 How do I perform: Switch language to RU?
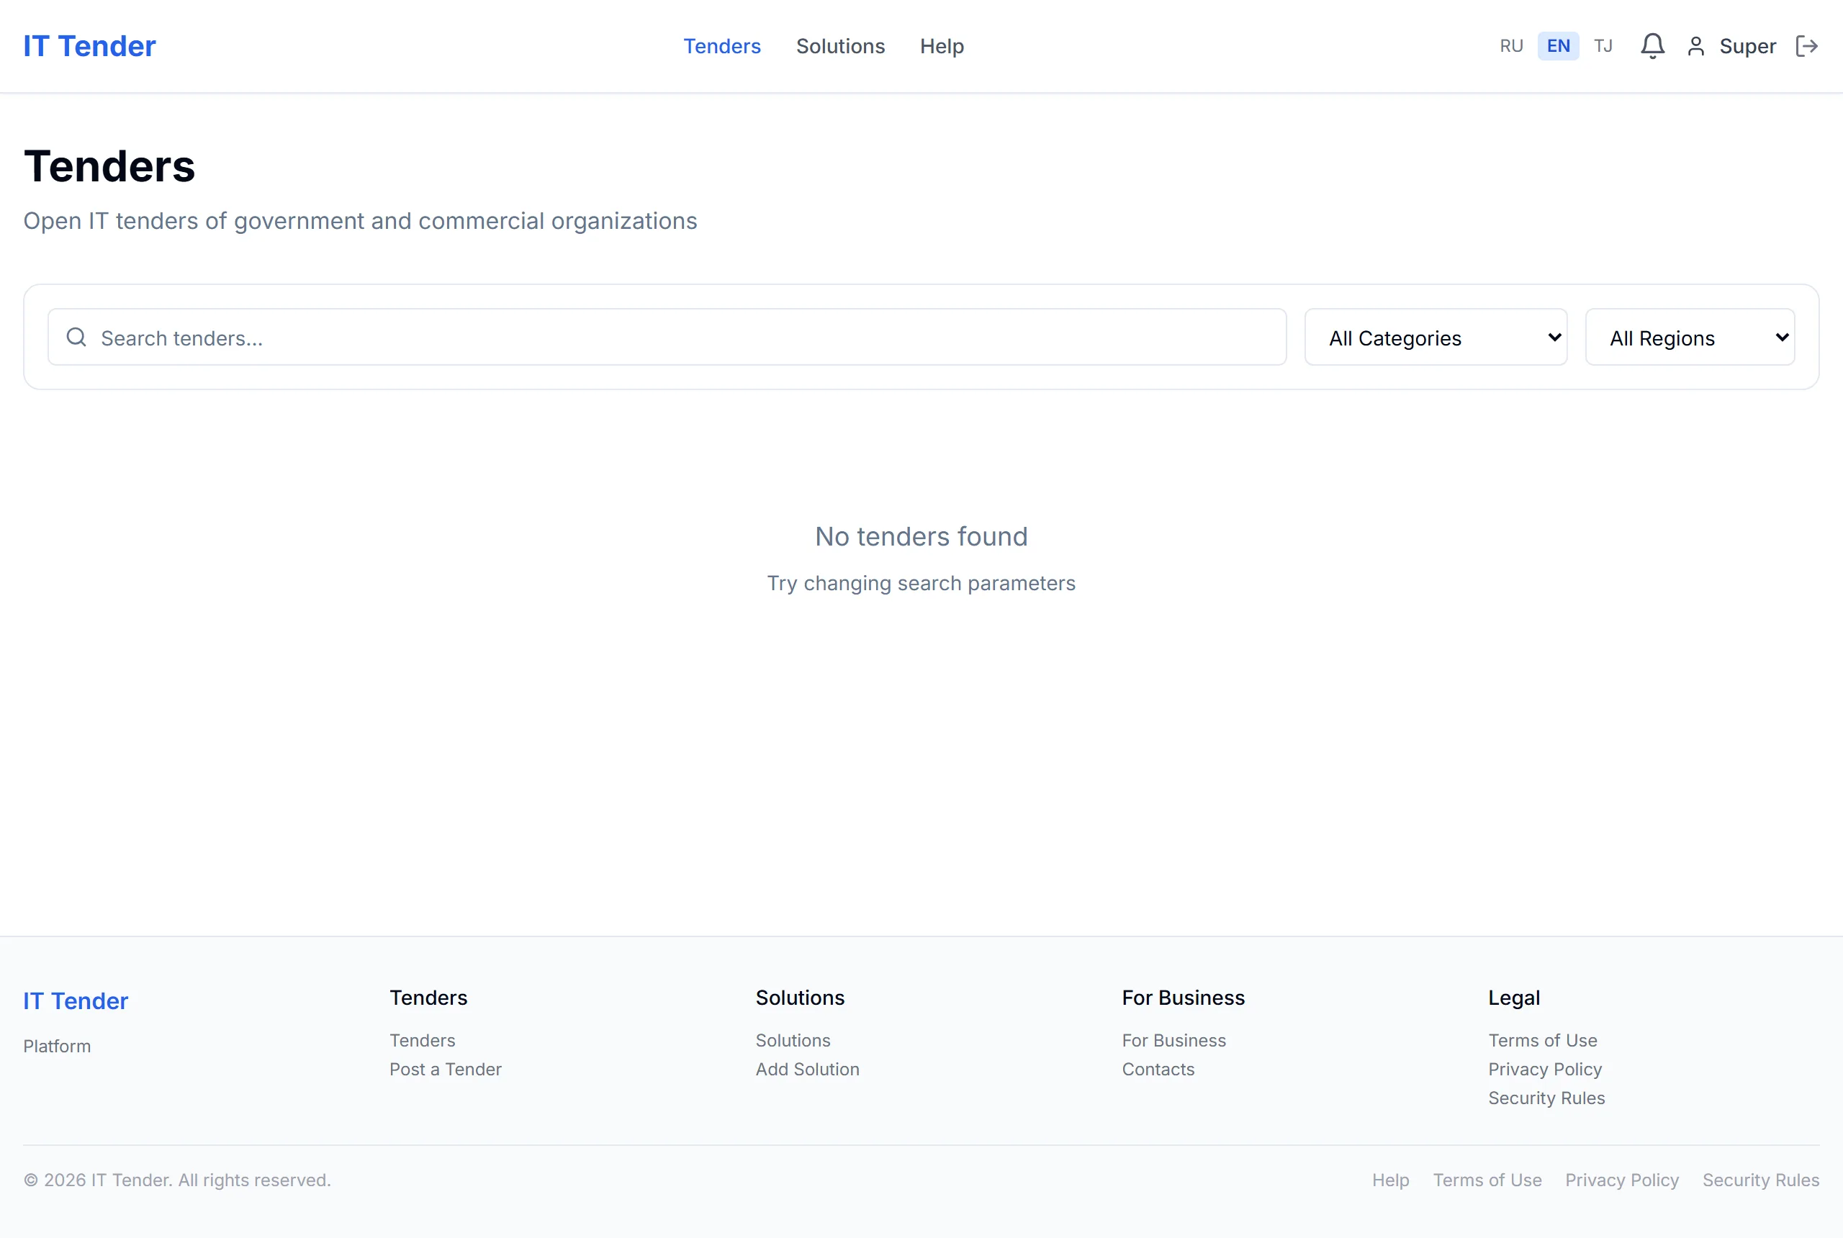point(1511,46)
